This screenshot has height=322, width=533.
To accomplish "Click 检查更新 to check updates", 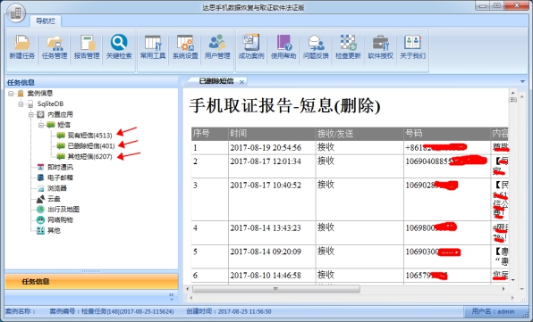I will pos(348,47).
